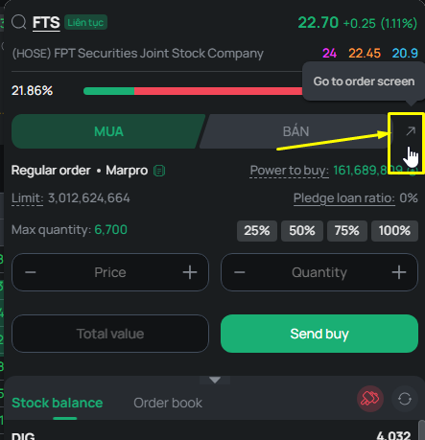Viewport: 425px width, 440px height.
Task: Open order screen via arrow icon
Action: [x=411, y=131]
